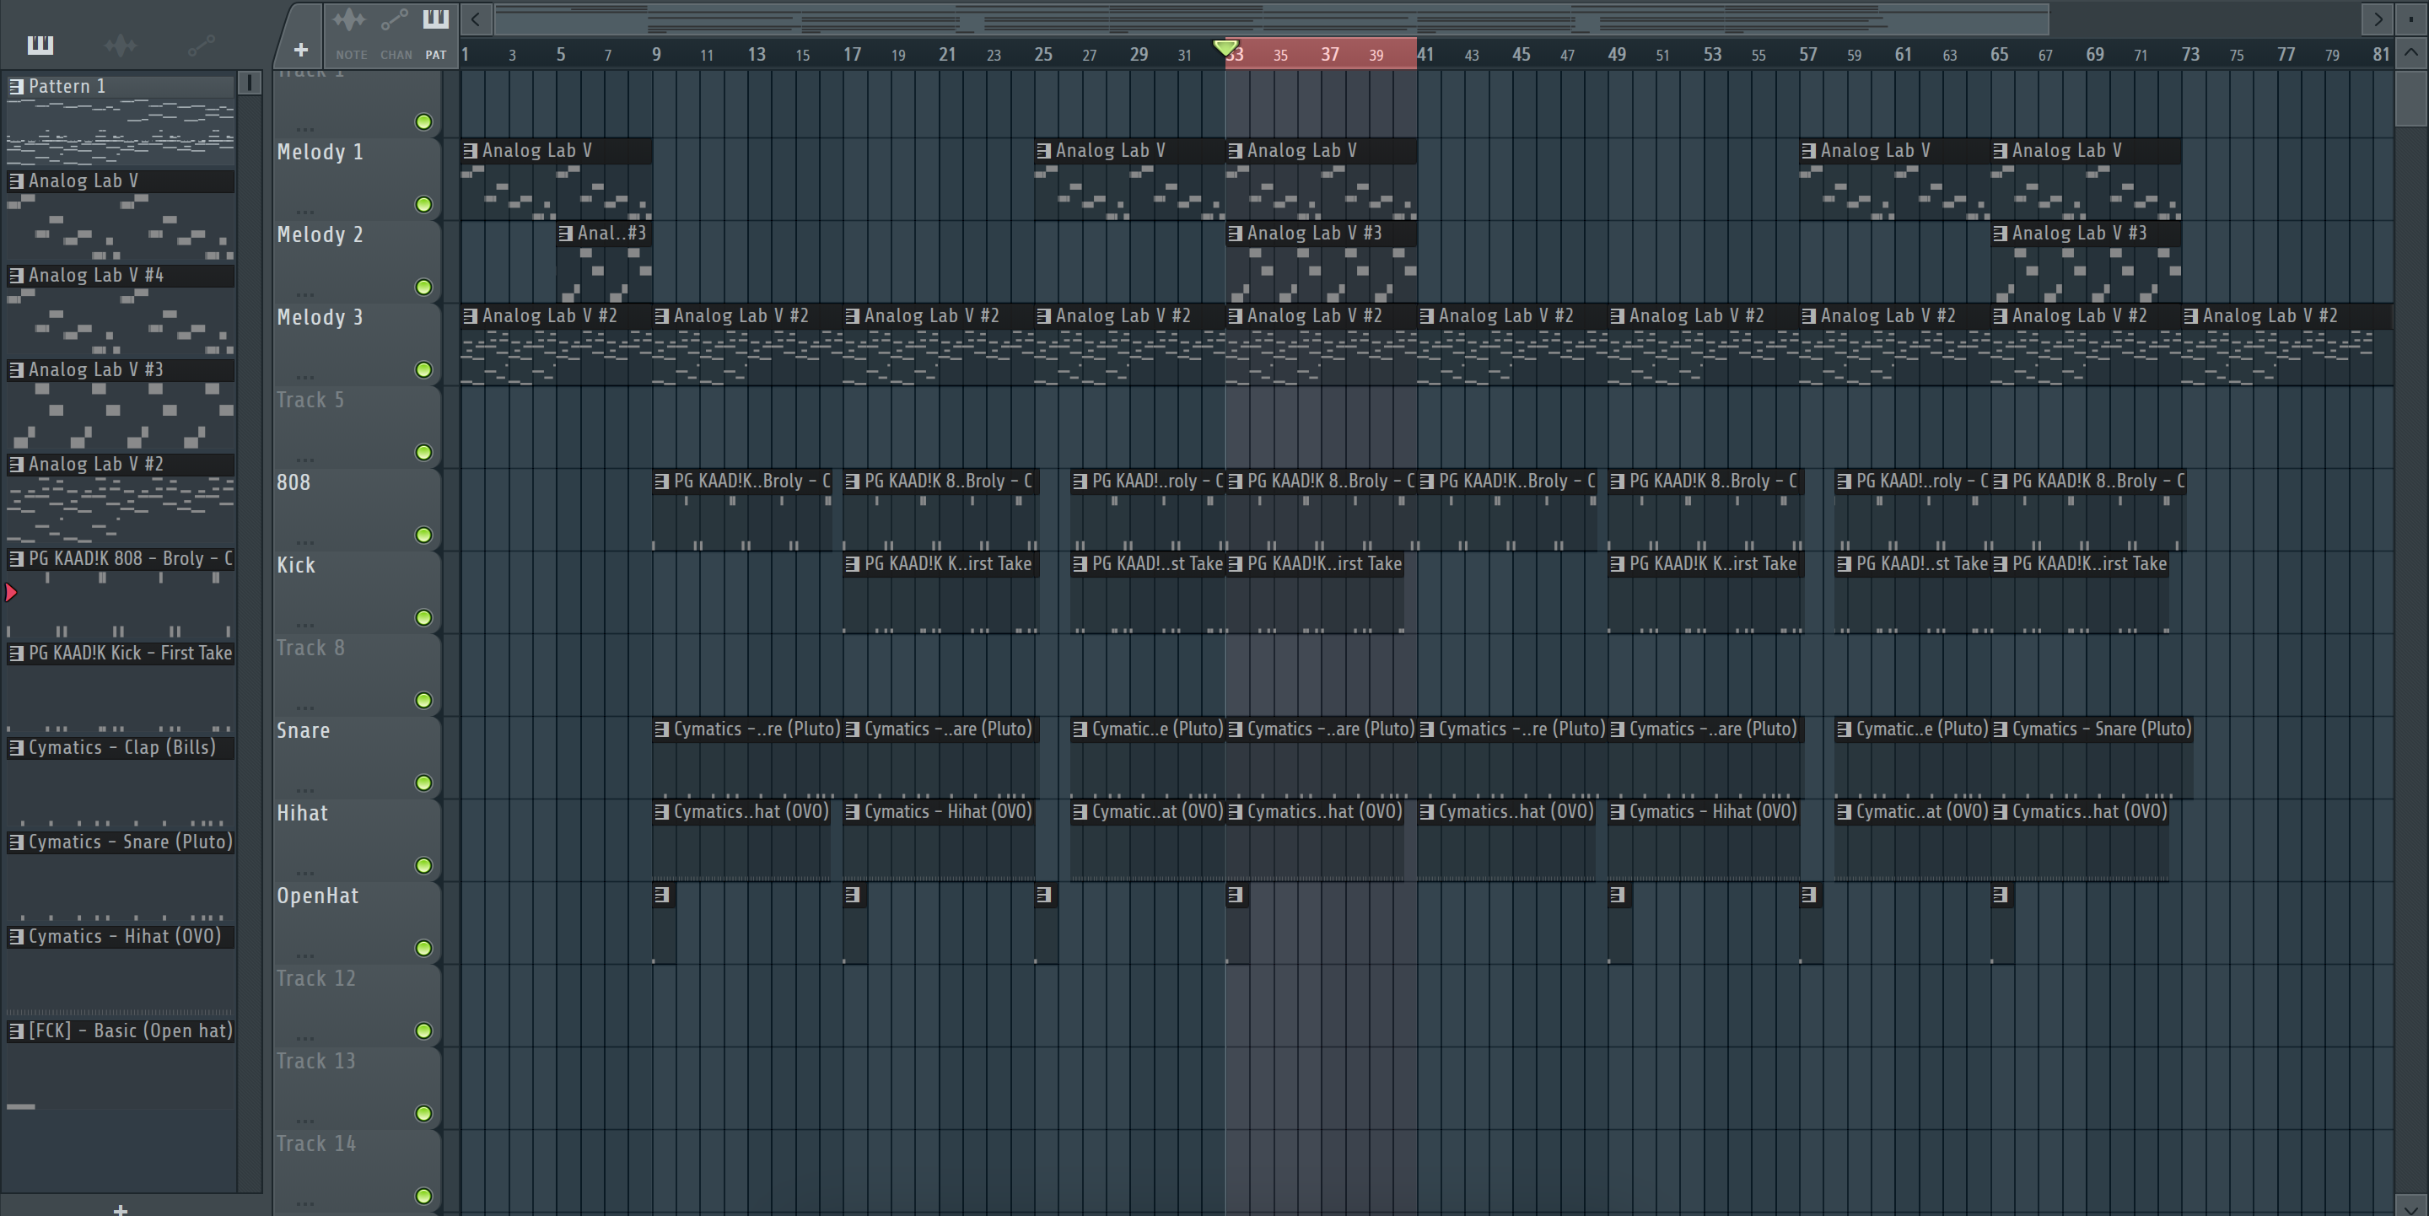Click the add pattern plus at picker bottom
2429x1216 pixels.
[x=120, y=1208]
